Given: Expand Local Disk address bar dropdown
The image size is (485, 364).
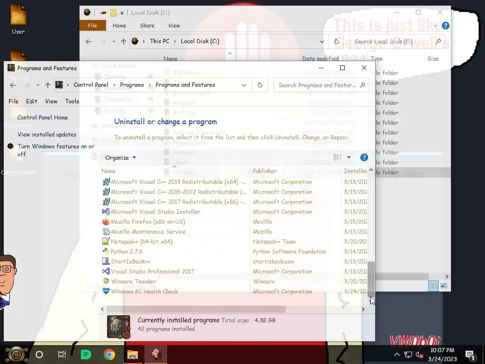Looking at the screenshot, I should click(322, 42).
